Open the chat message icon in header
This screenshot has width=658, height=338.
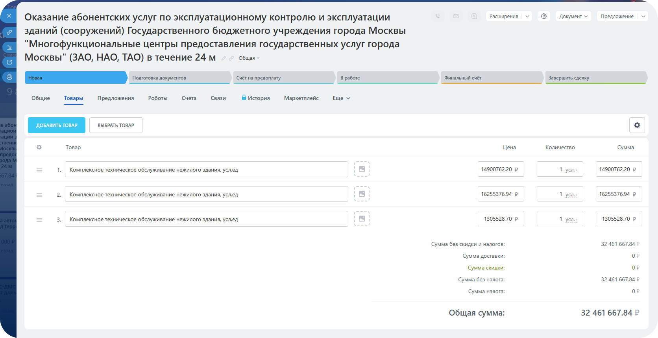point(474,16)
